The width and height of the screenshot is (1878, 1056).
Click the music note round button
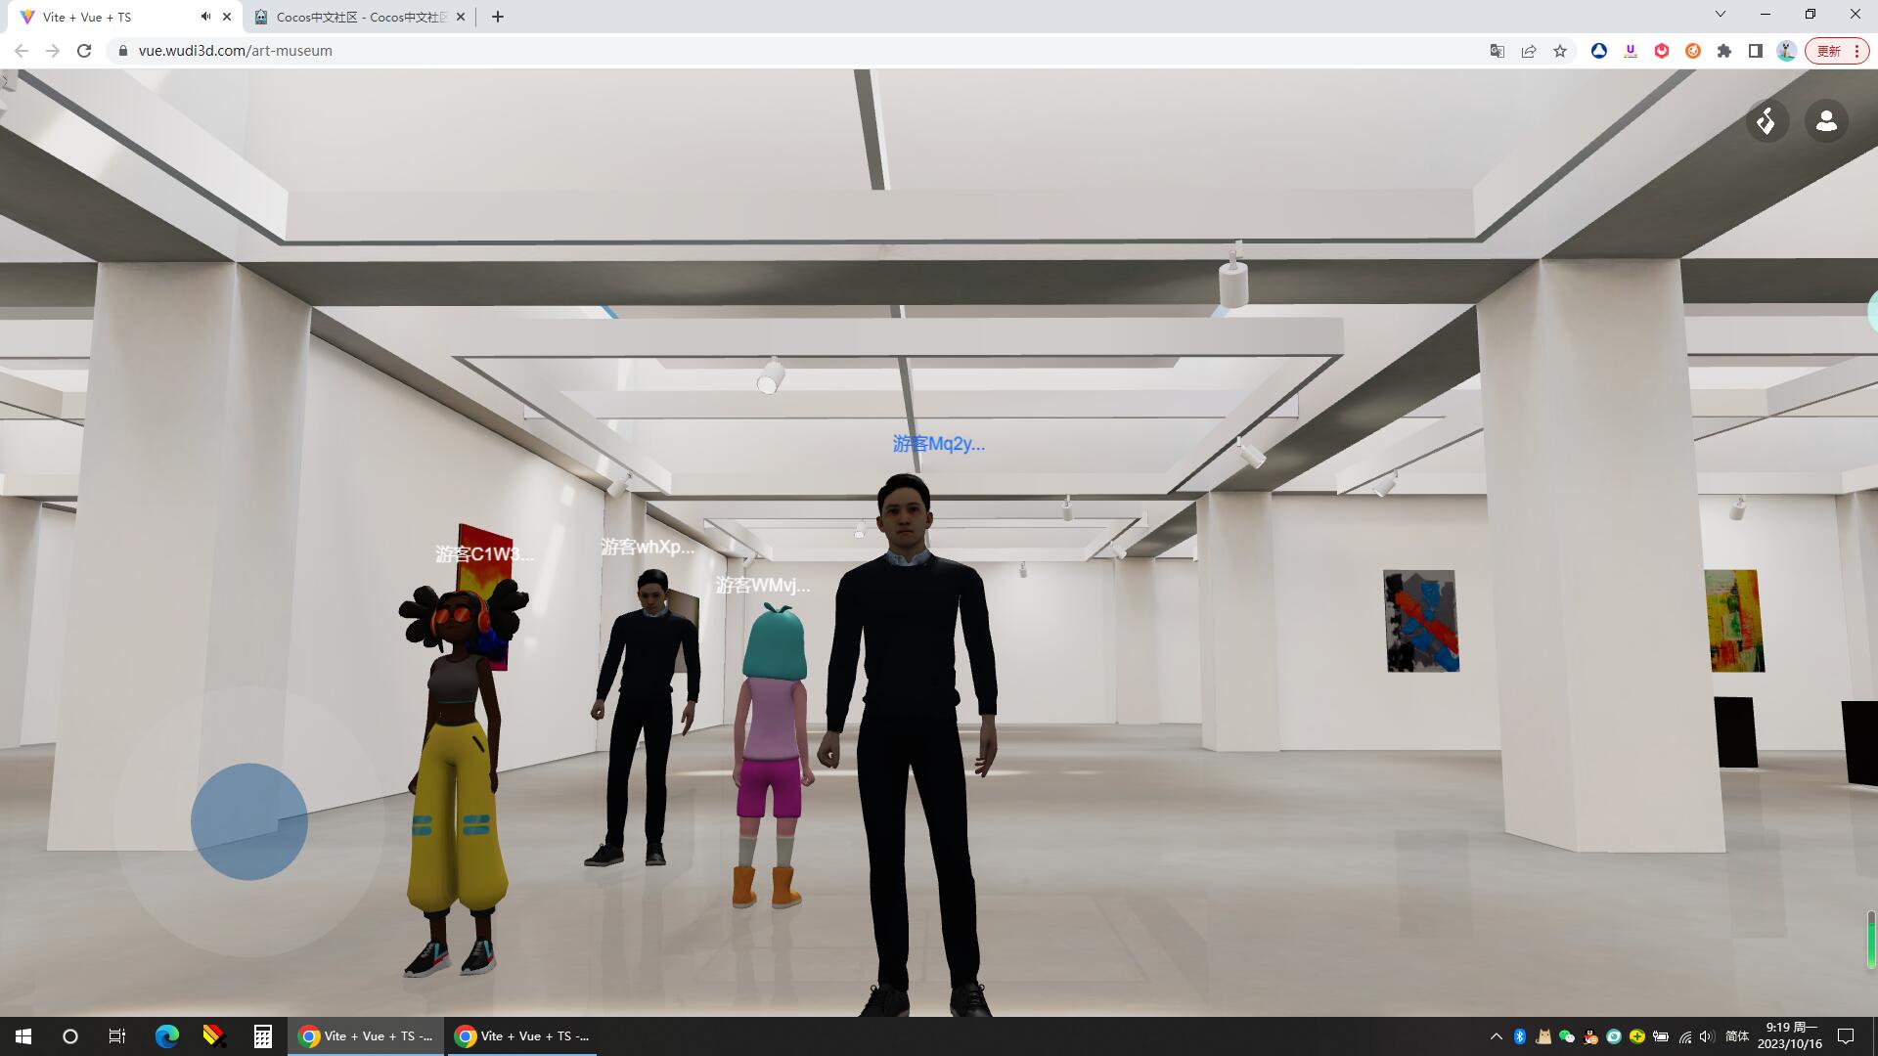tap(1766, 121)
